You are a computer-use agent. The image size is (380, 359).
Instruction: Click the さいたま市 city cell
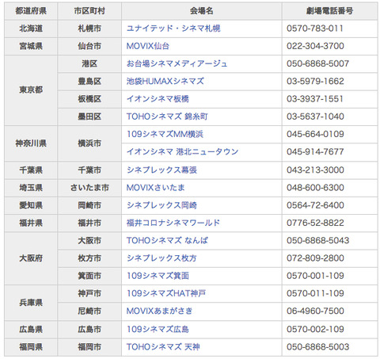pyautogui.click(x=89, y=188)
